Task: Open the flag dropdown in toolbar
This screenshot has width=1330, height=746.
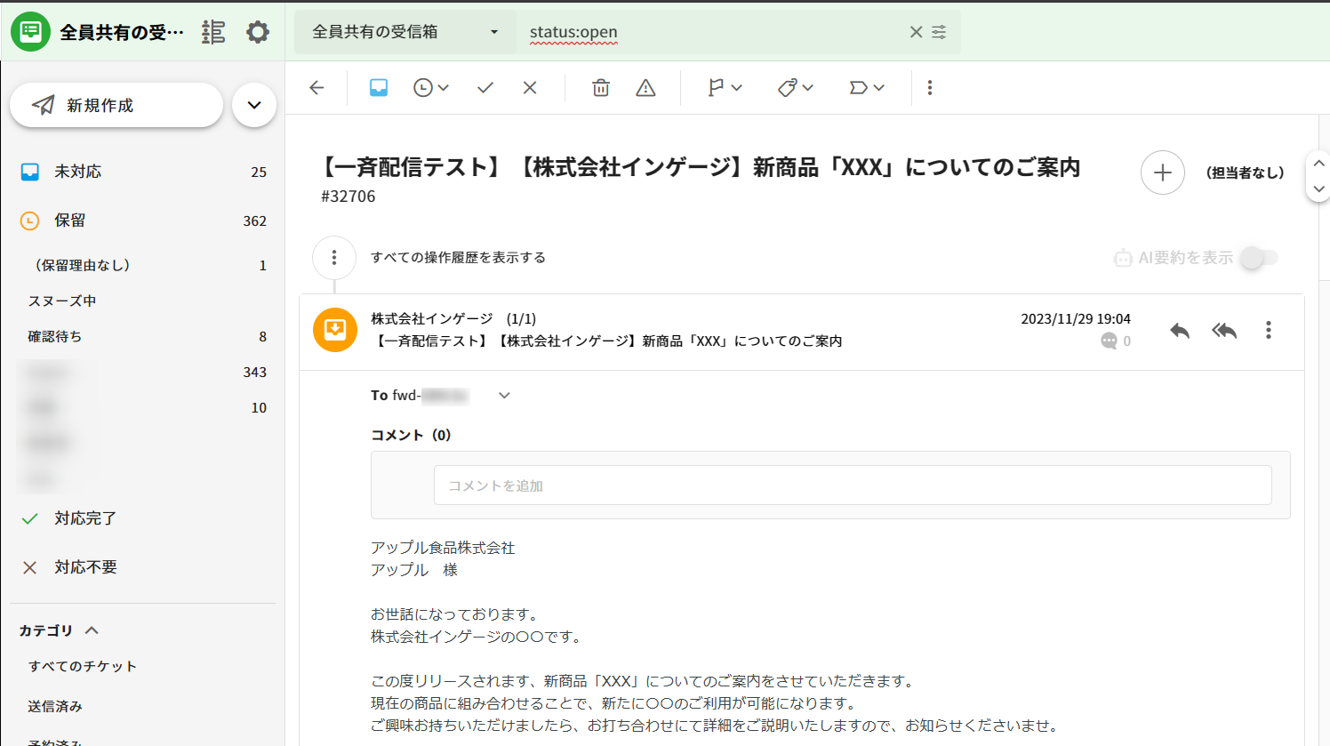Action: (725, 88)
